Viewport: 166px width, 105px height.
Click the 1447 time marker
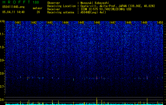click(112, 22)
